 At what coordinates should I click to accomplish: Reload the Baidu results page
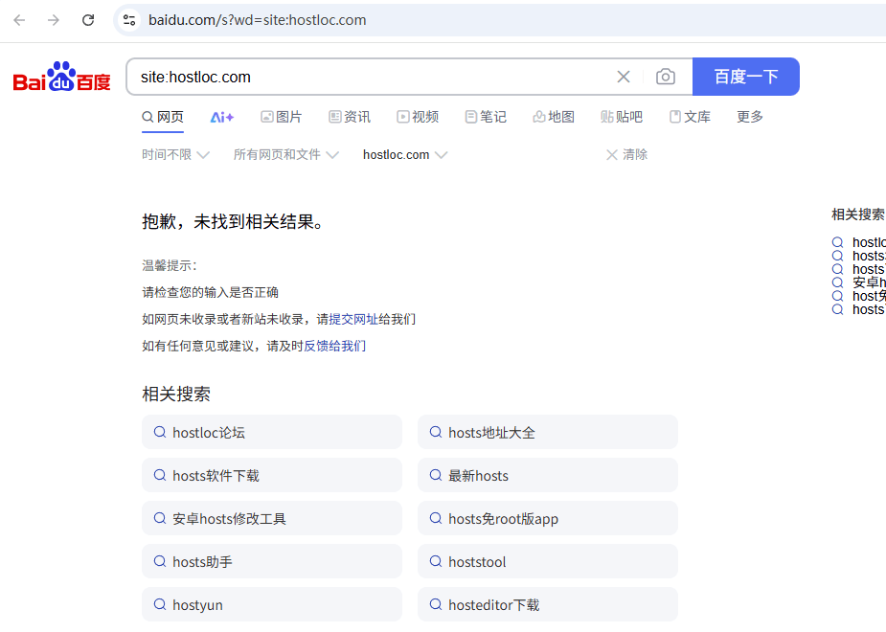88,20
